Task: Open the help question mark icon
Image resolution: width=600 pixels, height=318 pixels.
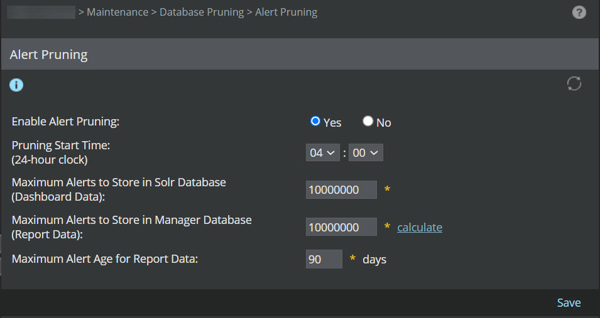Action: point(579,13)
